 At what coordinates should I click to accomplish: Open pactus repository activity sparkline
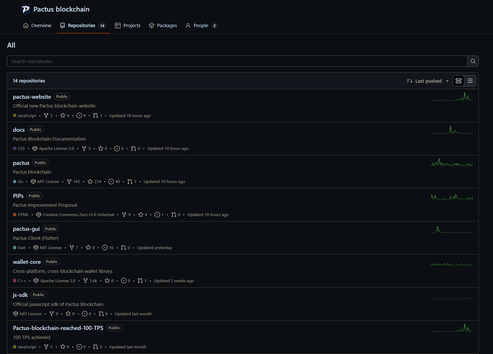pos(452,163)
